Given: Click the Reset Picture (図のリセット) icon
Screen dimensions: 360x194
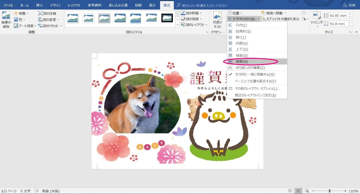Looking at the screenshot, I should (40, 26).
